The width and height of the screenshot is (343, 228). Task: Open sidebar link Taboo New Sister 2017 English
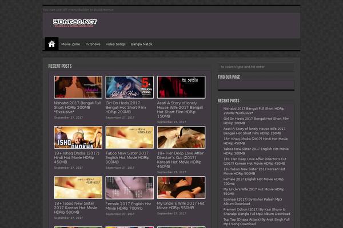256,151
